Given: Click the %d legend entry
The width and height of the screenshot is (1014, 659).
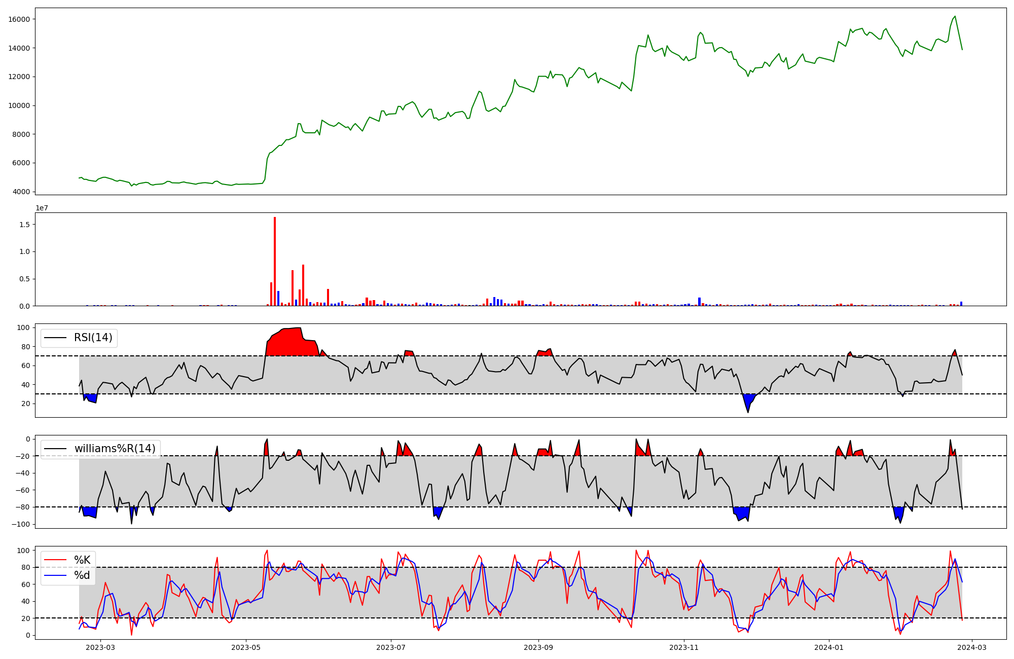Looking at the screenshot, I should click(82, 575).
